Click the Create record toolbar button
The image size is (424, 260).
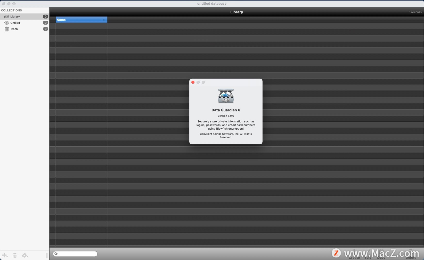354,254
